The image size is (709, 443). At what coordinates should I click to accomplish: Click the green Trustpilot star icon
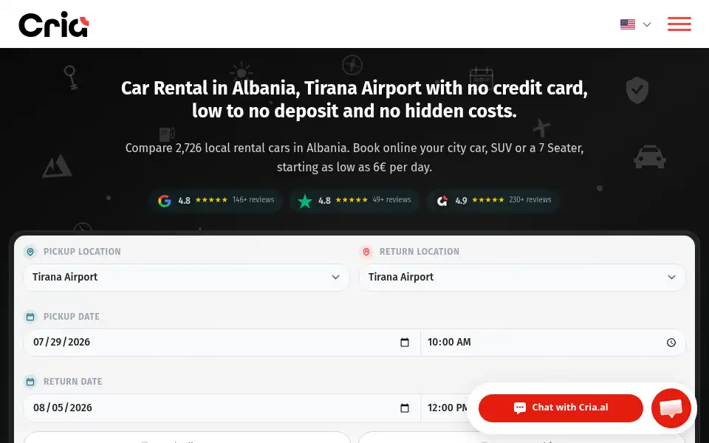tap(305, 201)
